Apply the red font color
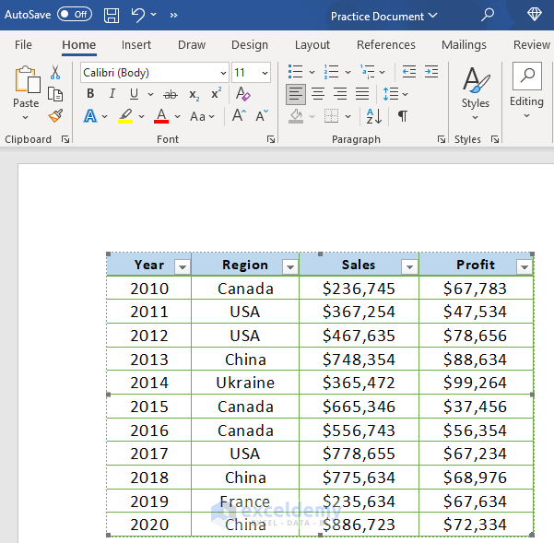554x543 pixels. tap(161, 116)
